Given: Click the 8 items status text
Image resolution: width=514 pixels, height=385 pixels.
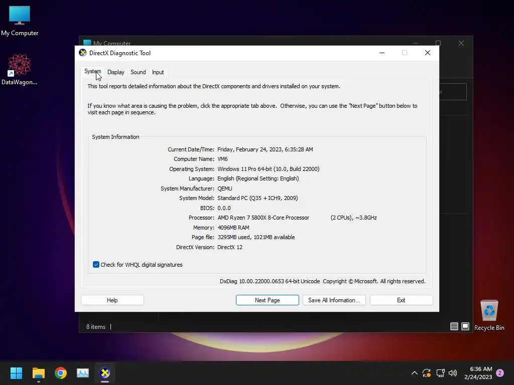Looking at the screenshot, I should (x=96, y=327).
